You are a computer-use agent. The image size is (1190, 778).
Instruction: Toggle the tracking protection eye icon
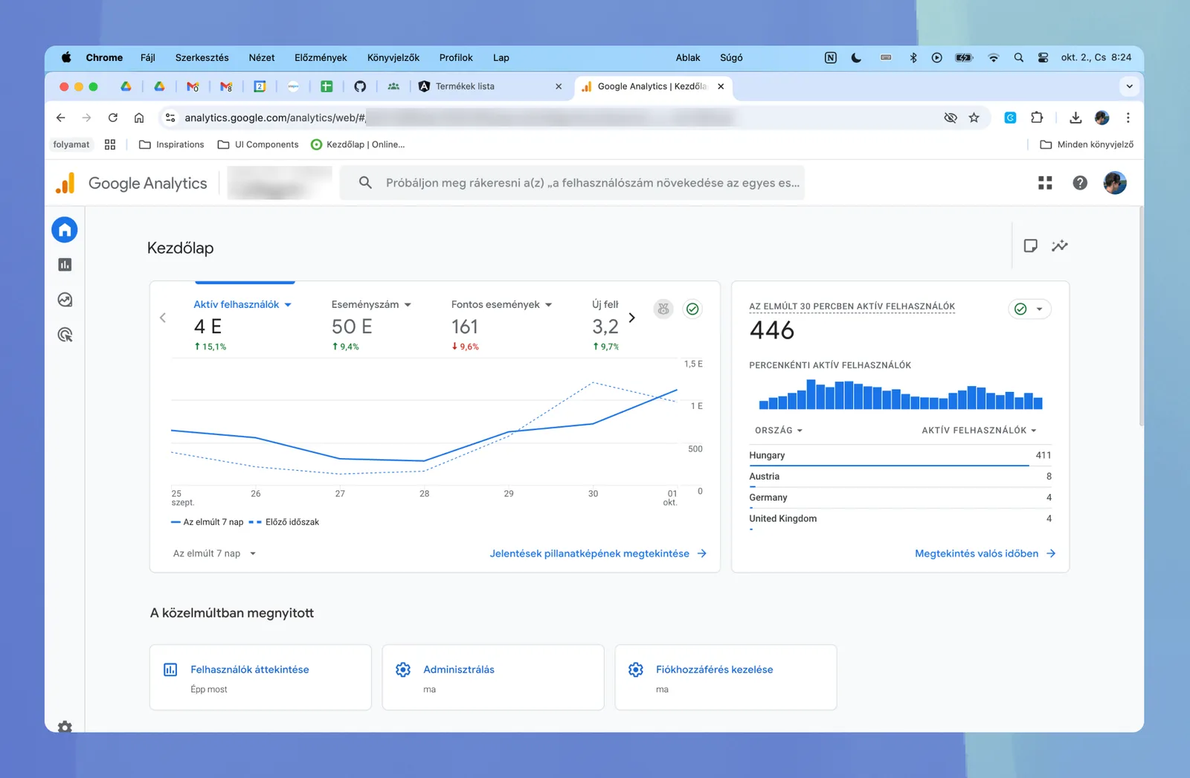pos(950,118)
